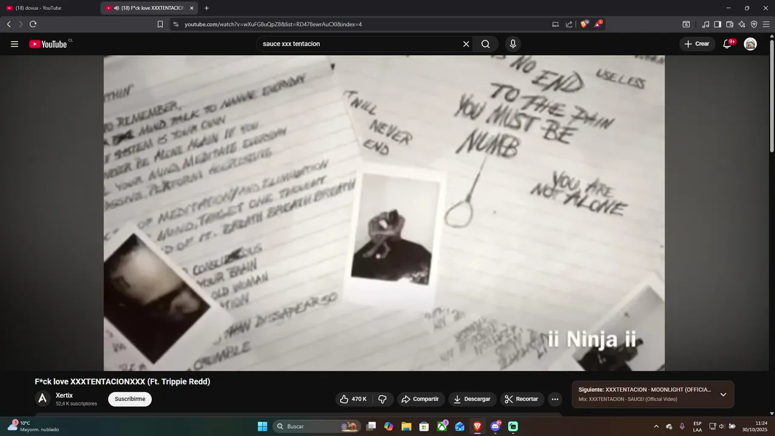The height and width of the screenshot is (436, 775).
Task: Open the Brave Wallet icon
Action: pyautogui.click(x=730, y=24)
